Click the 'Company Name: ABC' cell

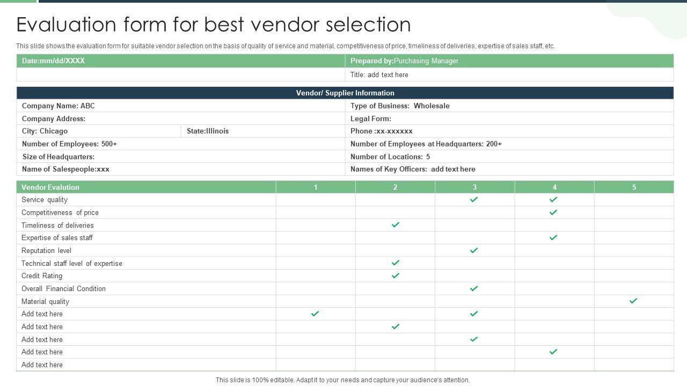(181, 106)
